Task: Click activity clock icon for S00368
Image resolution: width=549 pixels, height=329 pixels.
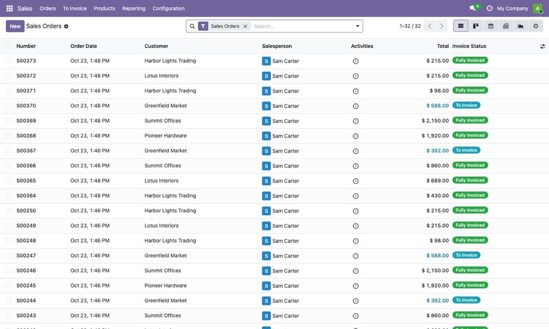Action: 355,136
